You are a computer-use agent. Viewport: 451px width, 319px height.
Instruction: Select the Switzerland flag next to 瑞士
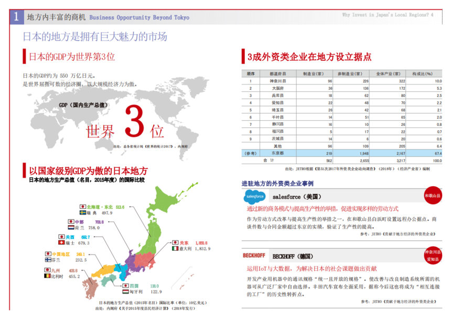61,243
